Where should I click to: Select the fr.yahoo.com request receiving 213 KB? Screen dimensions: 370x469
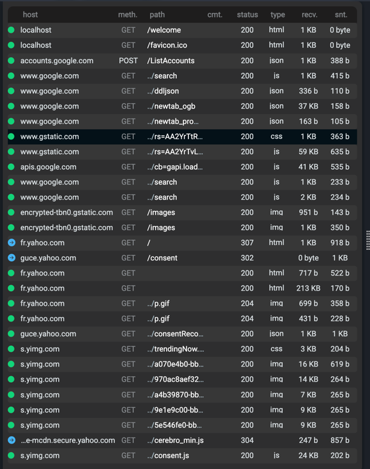pyautogui.click(x=182, y=288)
